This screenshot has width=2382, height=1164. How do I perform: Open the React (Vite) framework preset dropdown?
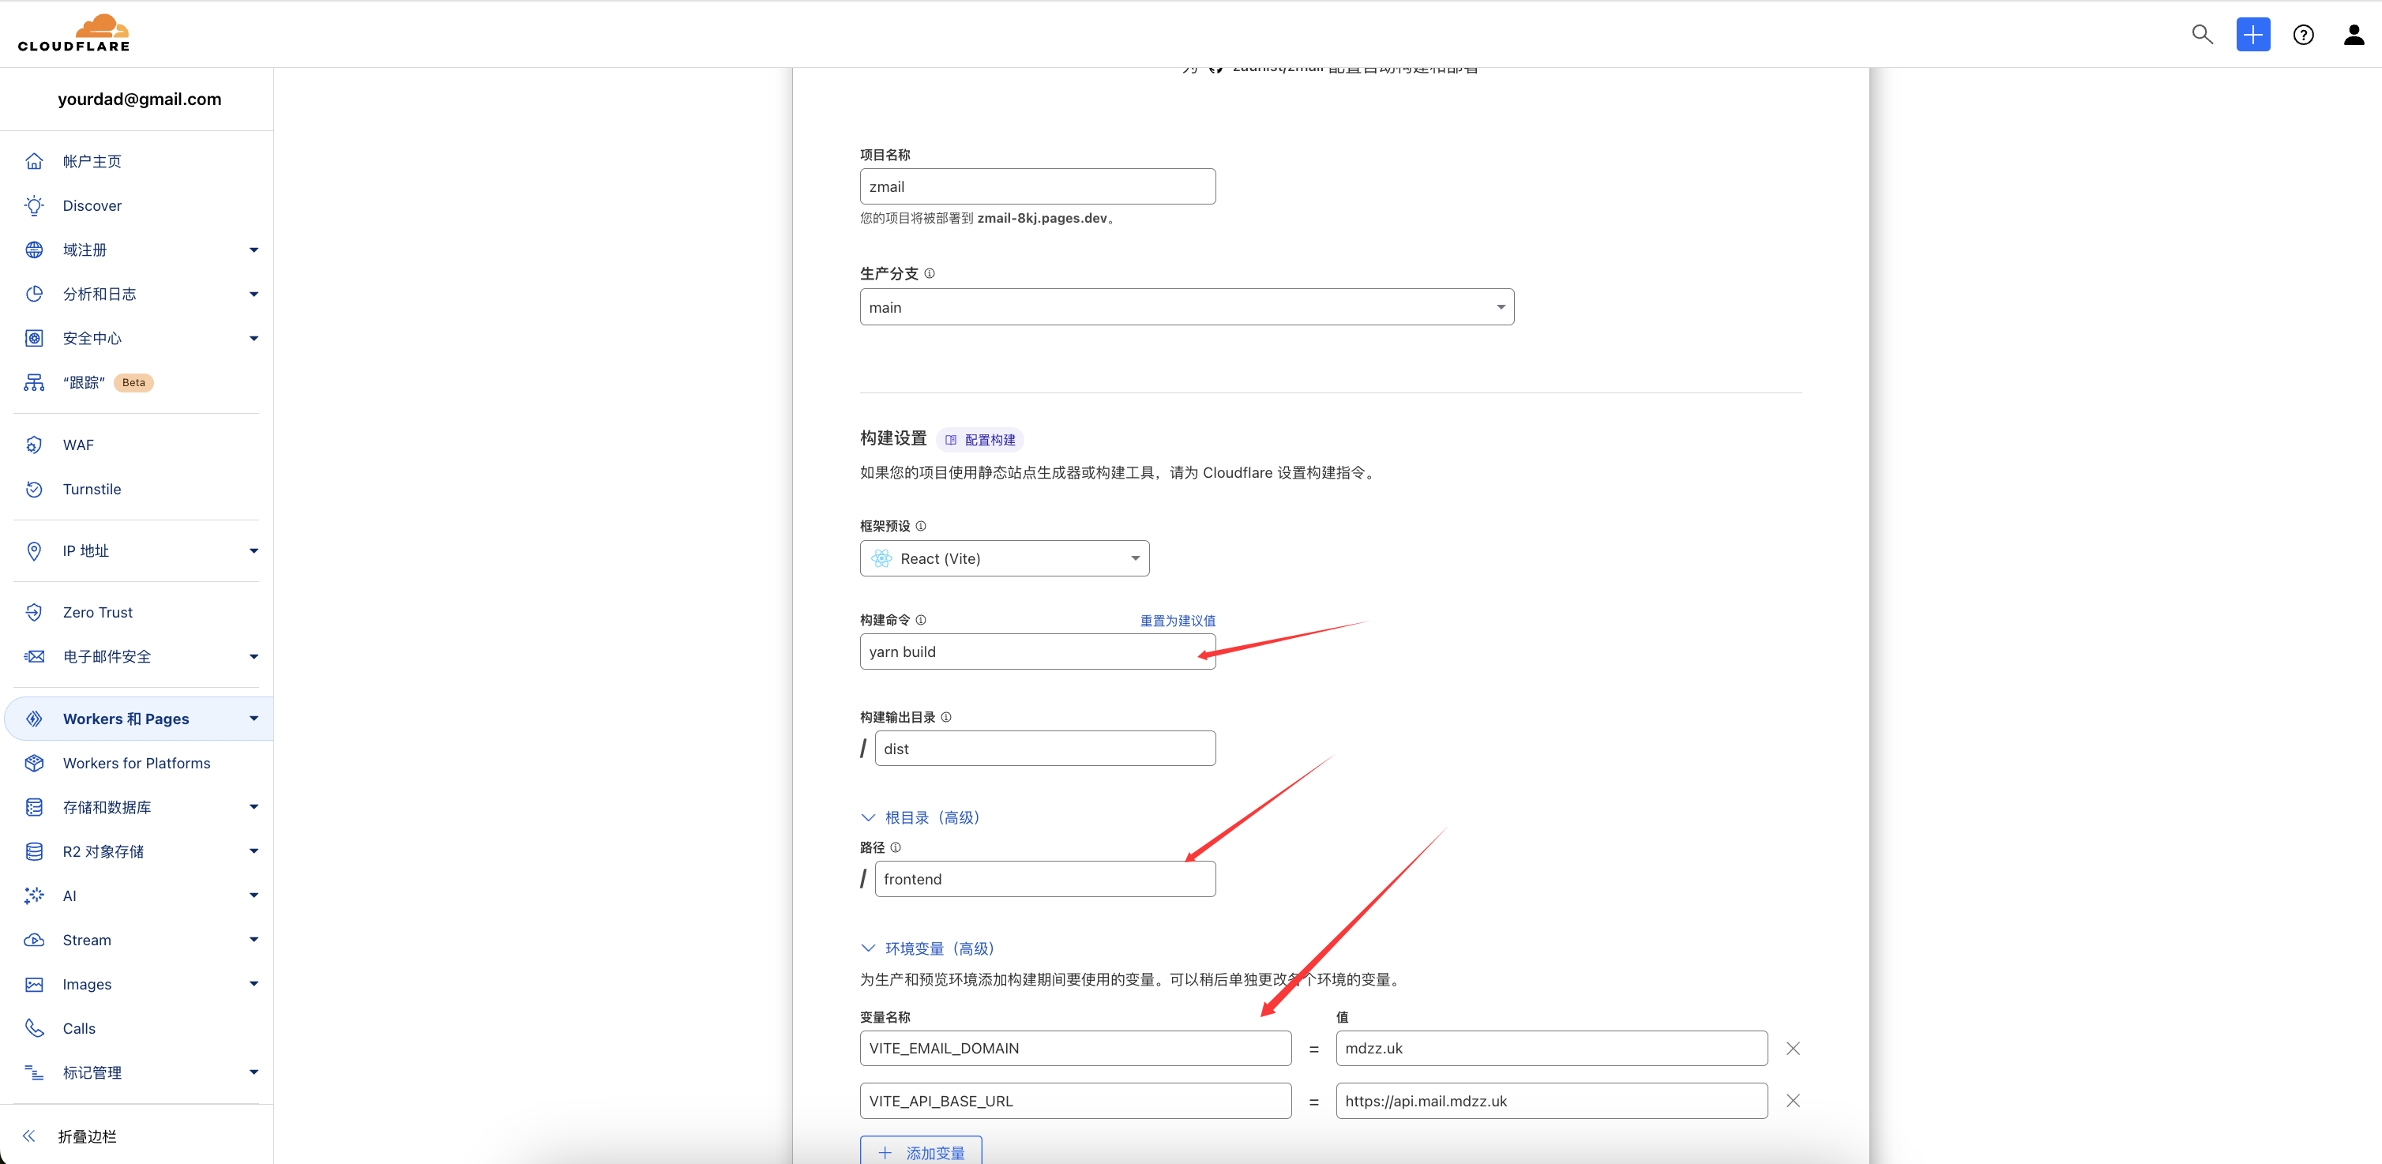pos(1004,558)
